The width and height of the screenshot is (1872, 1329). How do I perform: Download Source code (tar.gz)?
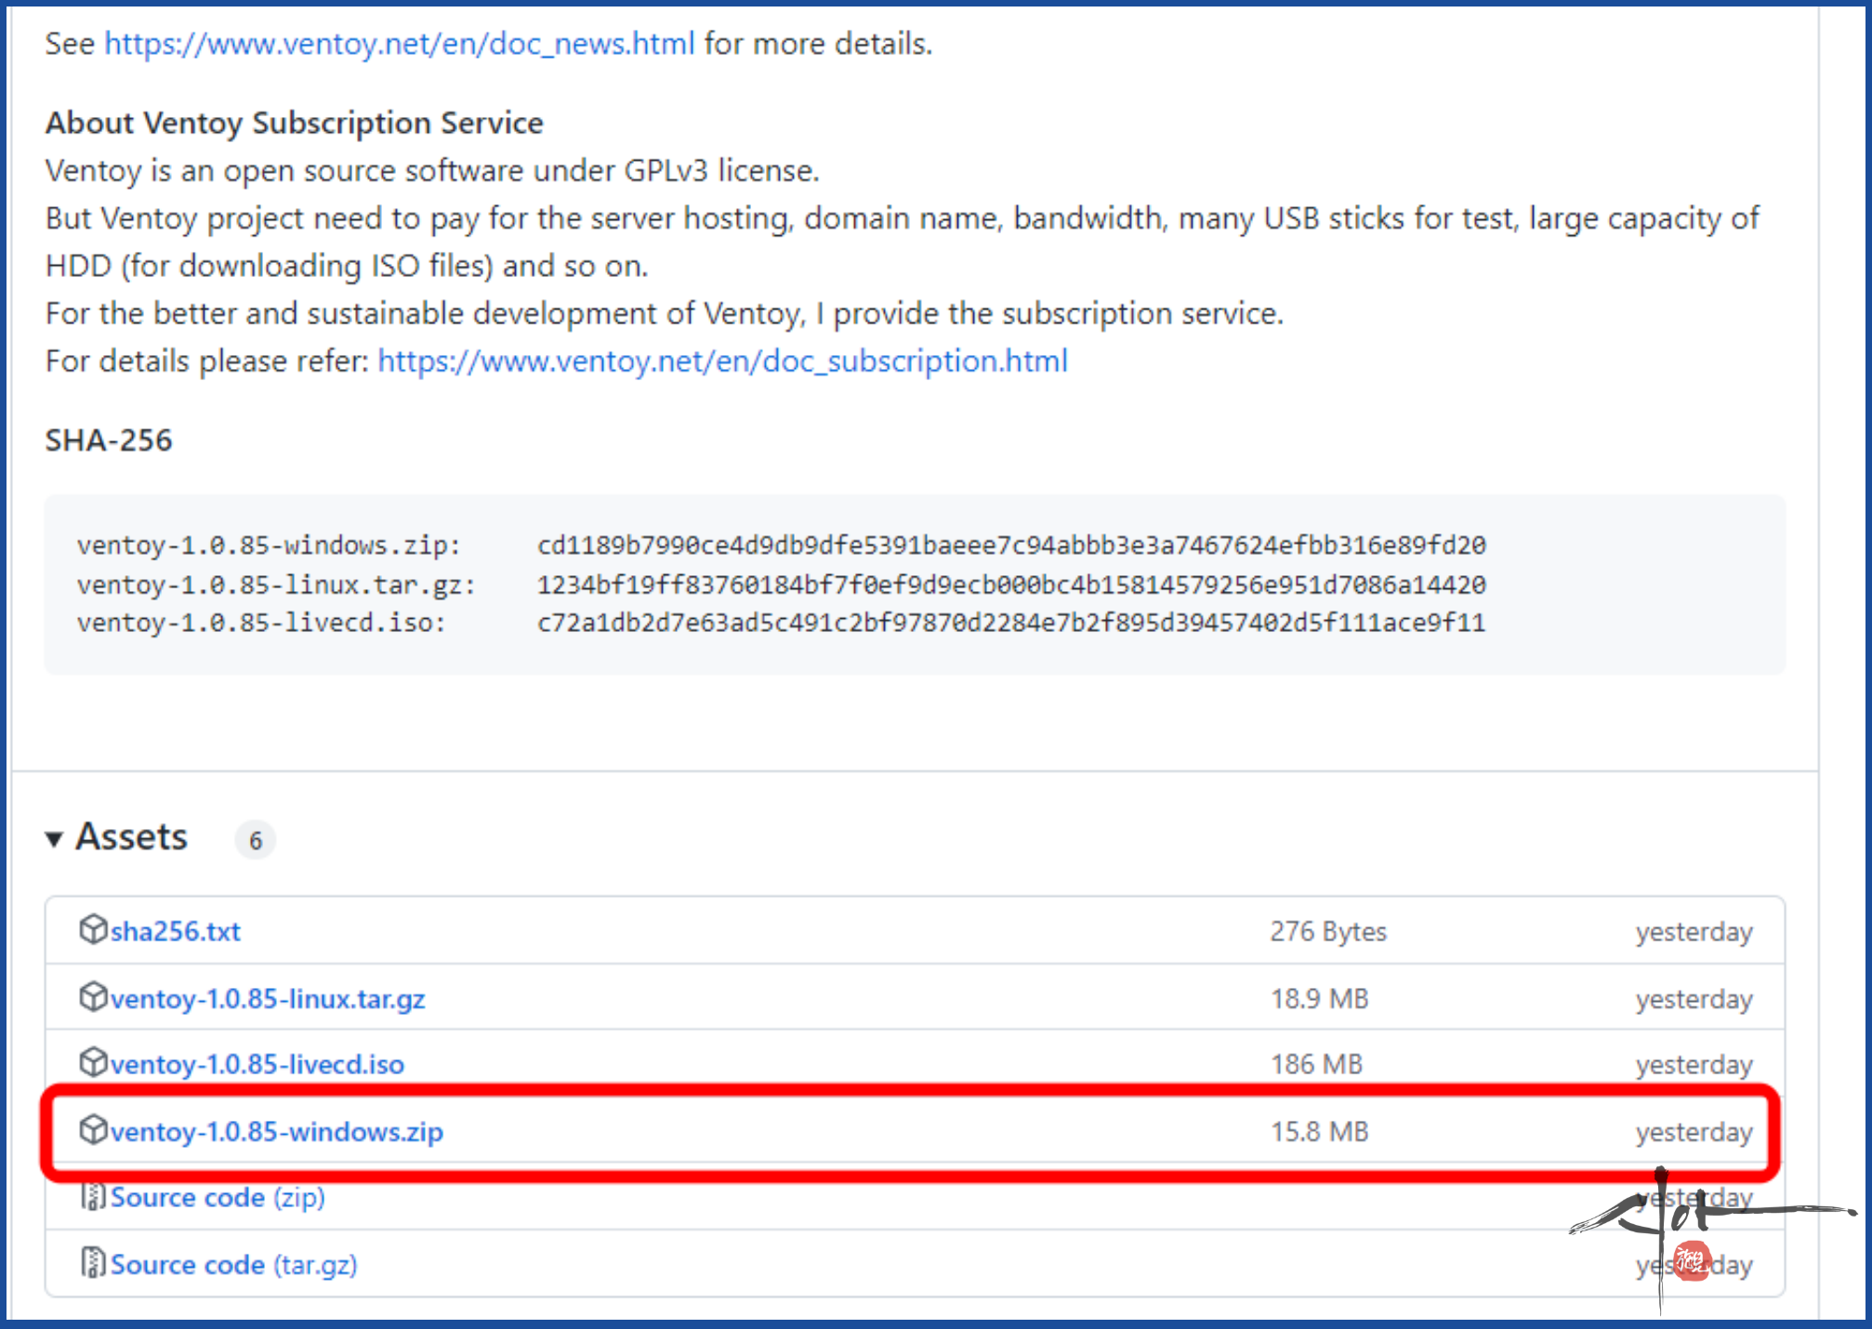(233, 1265)
